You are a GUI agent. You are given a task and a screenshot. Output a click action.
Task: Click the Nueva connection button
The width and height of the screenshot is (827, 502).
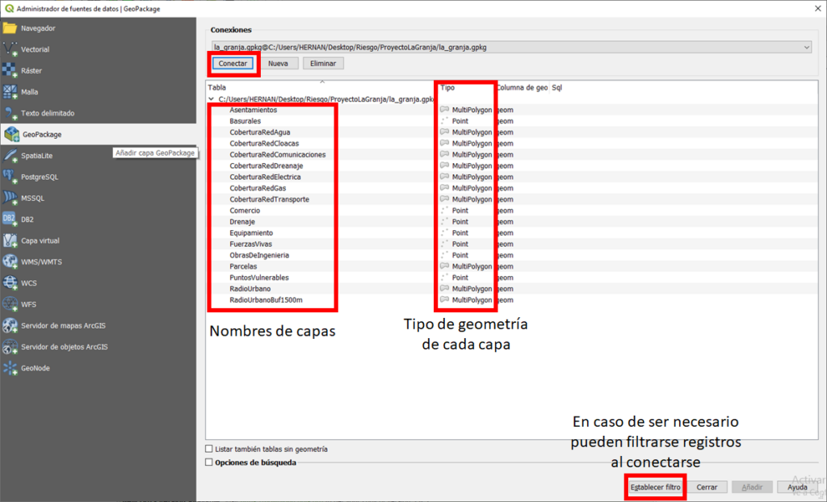pos(278,63)
